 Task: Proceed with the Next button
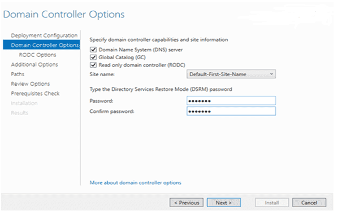[x=224, y=203]
